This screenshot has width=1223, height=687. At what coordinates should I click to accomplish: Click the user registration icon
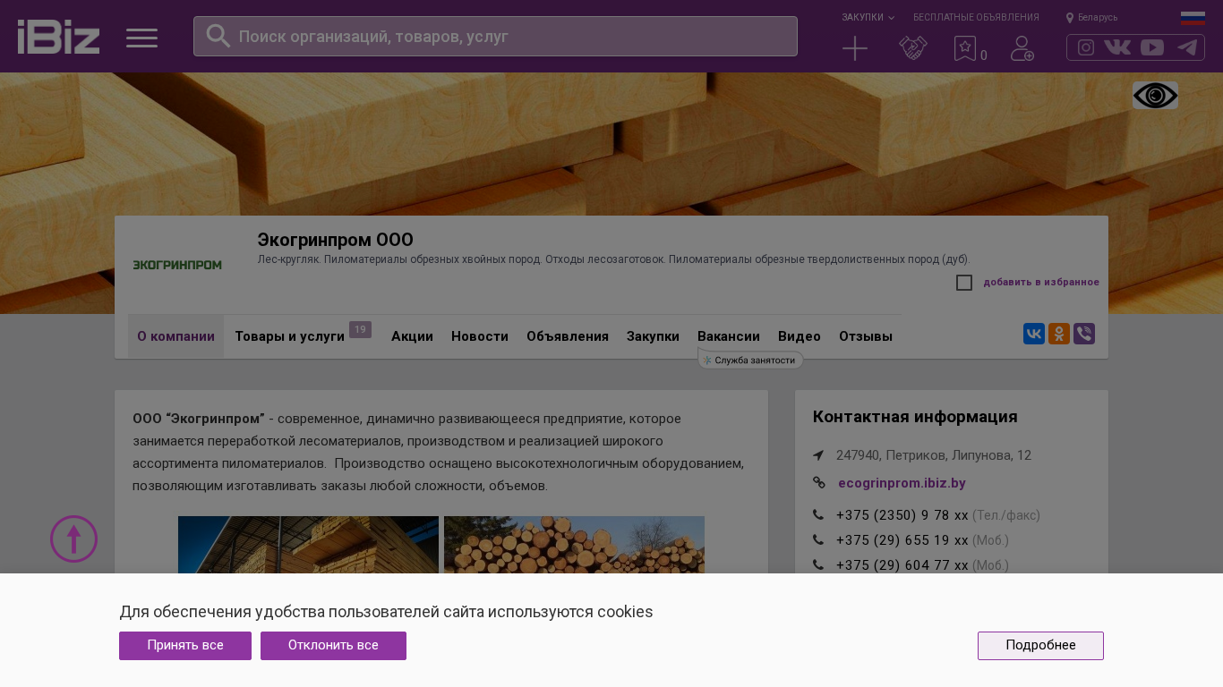pyautogui.click(x=1022, y=48)
